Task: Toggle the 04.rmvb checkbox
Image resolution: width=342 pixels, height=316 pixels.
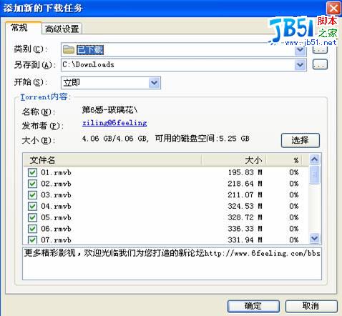Action: pos(32,206)
